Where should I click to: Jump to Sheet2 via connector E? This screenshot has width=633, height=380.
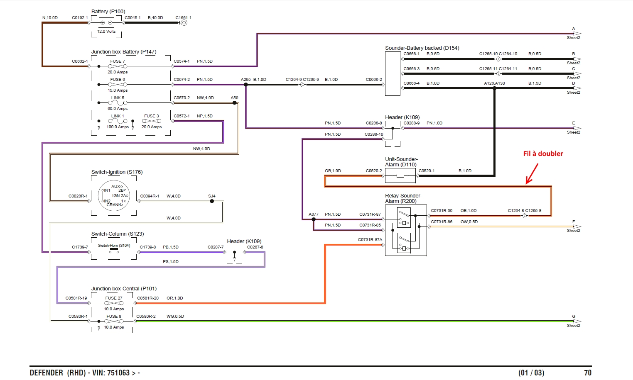click(576, 128)
